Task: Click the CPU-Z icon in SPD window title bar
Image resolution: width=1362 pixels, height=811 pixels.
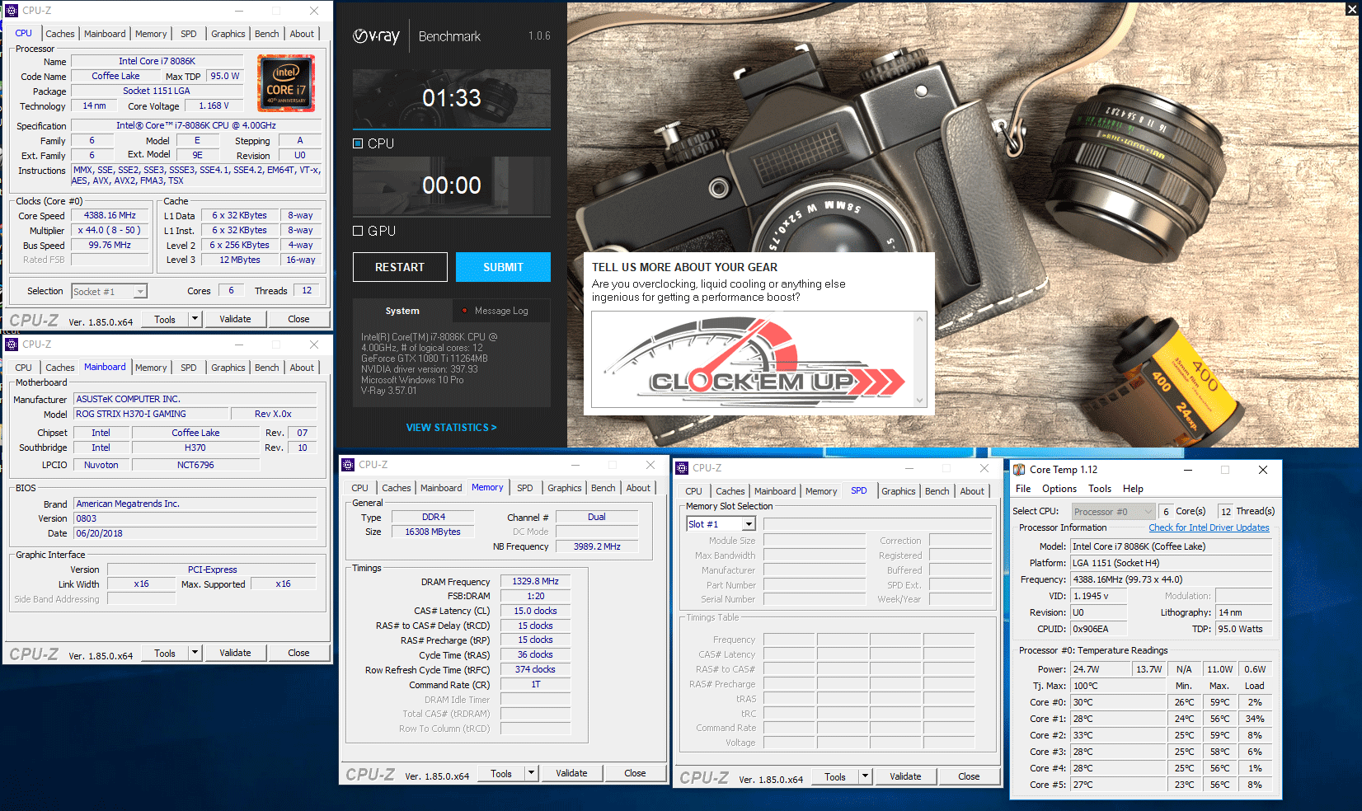Action: (682, 468)
